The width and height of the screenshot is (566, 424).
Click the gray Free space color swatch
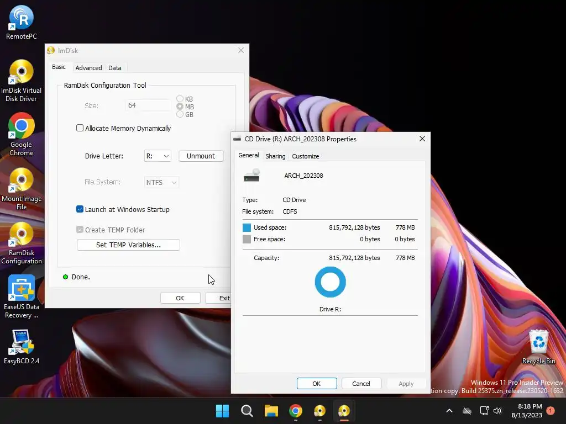[247, 239]
